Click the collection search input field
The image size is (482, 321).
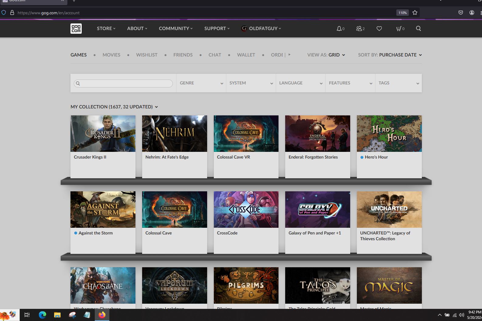pyautogui.click(x=123, y=83)
